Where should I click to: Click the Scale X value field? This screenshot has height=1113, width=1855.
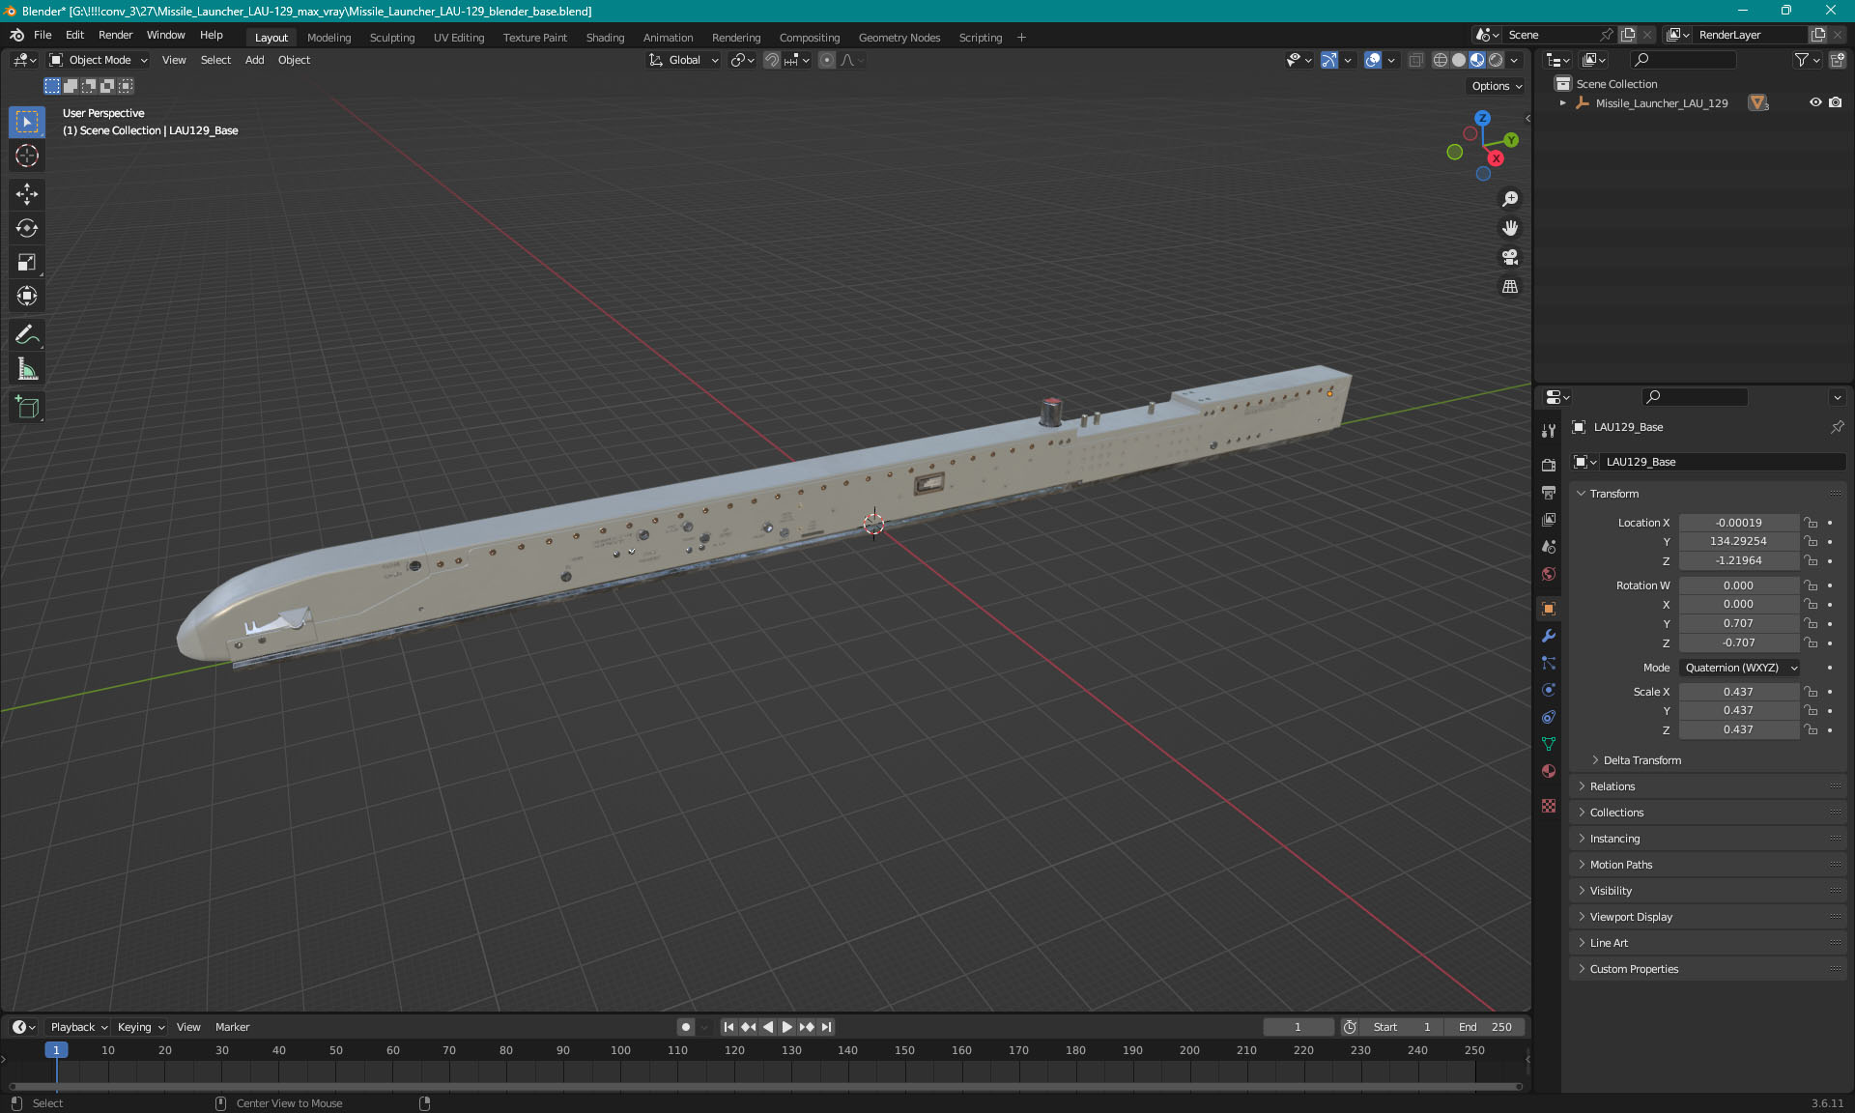click(1738, 692)
